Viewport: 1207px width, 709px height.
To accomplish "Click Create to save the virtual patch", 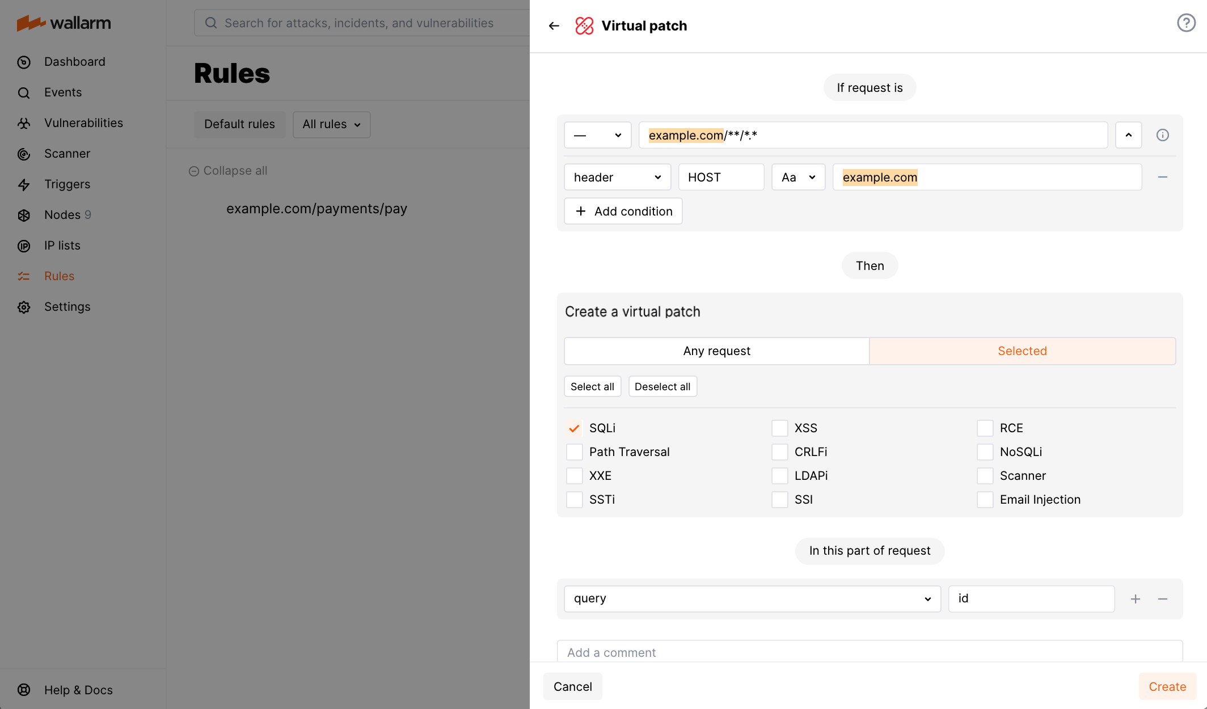I will (x=1167, y=686).
